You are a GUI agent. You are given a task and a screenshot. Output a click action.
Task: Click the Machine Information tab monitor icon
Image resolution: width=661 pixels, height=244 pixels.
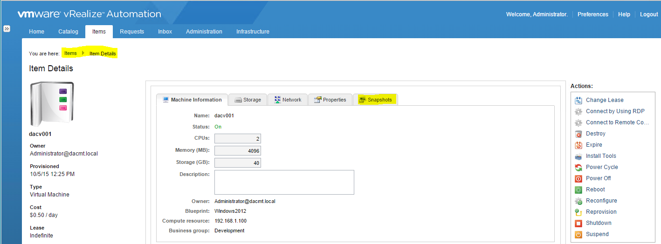tap(165, 100)
